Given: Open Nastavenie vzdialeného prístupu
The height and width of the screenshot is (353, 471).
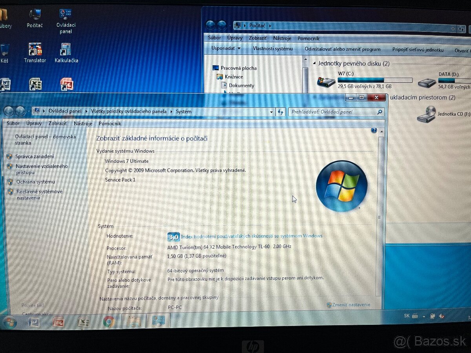Looking at the screenshot, I should click(x=42, y=169).
